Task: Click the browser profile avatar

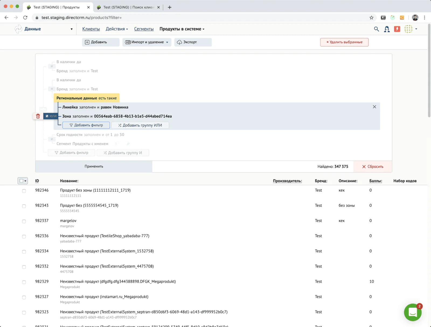Action: tap(415, 17)
